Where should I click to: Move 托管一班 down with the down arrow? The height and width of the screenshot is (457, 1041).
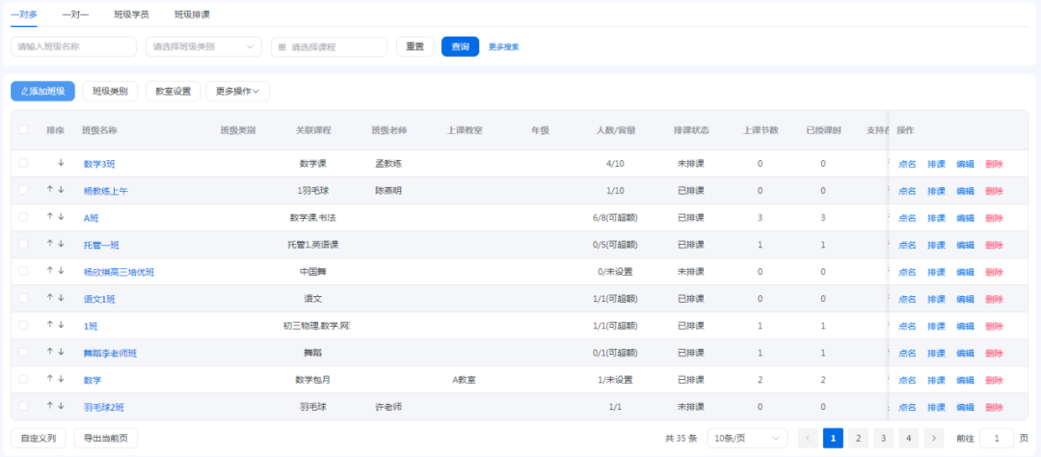point(61,244)
